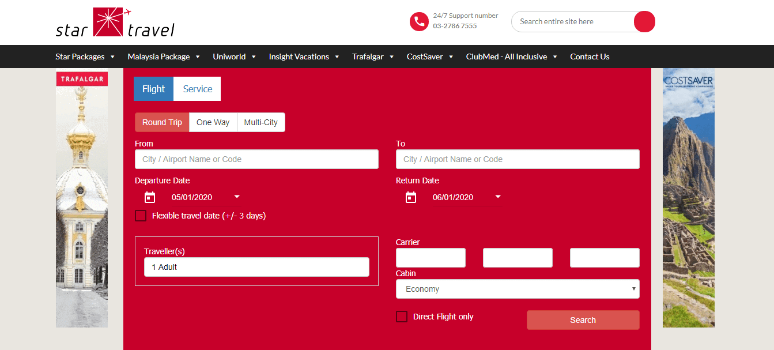
Task: Open the Traveller(s) 1 Adult field
Action: click(x=256, y=267)
